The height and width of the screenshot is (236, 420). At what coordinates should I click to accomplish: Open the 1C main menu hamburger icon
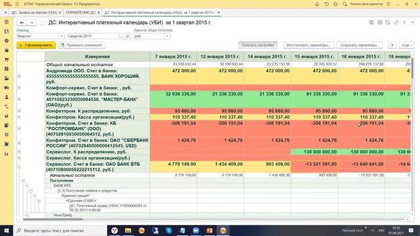[x=17, y=4]
